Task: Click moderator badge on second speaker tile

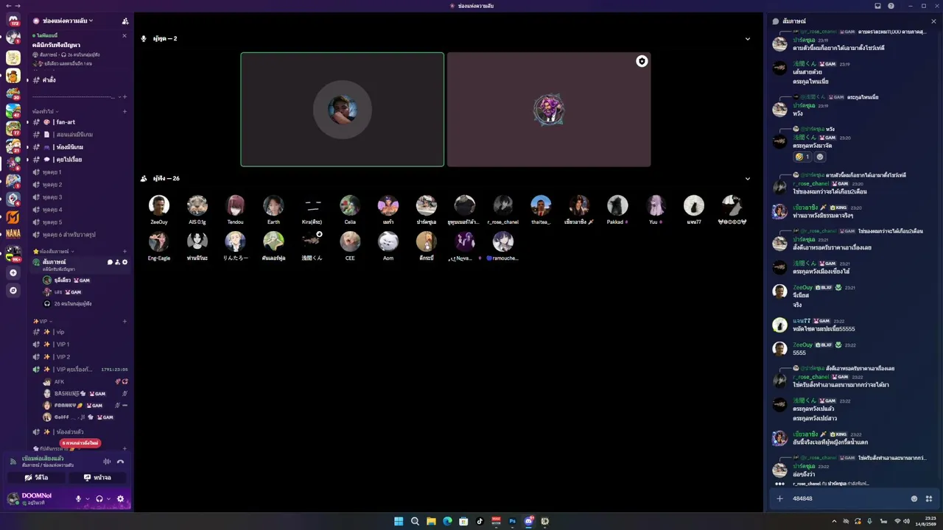Action: (x=642, y=61)
